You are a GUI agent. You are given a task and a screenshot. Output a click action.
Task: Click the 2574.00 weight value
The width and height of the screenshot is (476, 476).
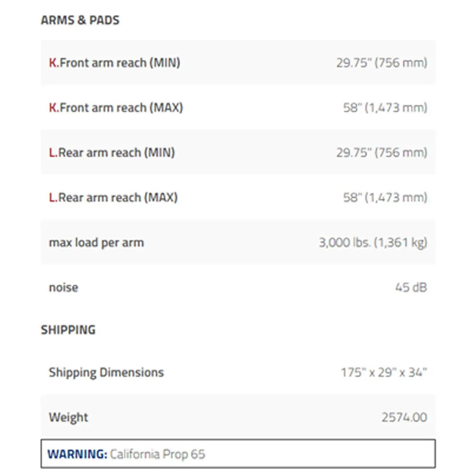click(404, 417)
